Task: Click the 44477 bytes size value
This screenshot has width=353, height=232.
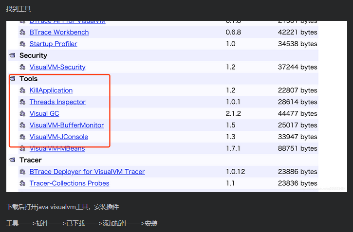Action: 297,113
